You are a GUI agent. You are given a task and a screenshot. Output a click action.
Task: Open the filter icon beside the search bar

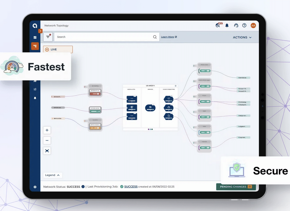pyautogui.click(x=48, y=37)
